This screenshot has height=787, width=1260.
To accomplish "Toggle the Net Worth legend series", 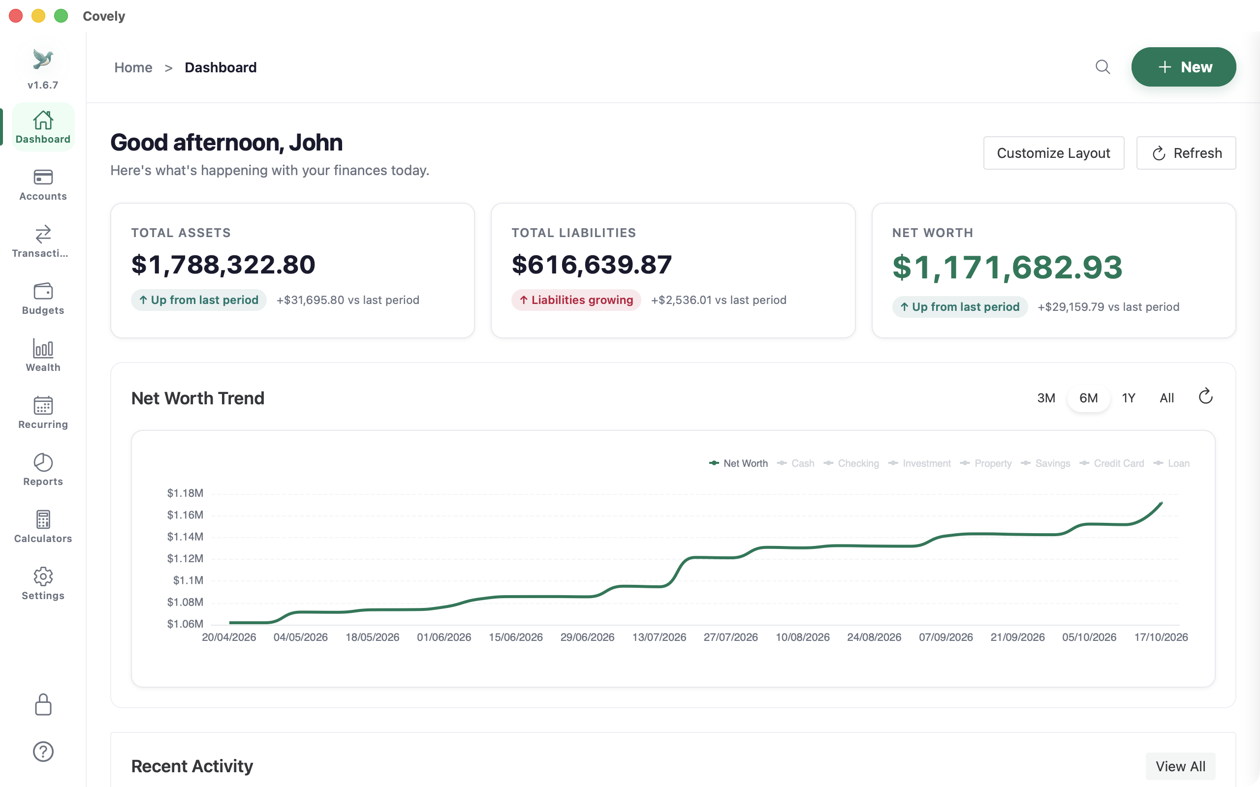I will pos(738,463).
